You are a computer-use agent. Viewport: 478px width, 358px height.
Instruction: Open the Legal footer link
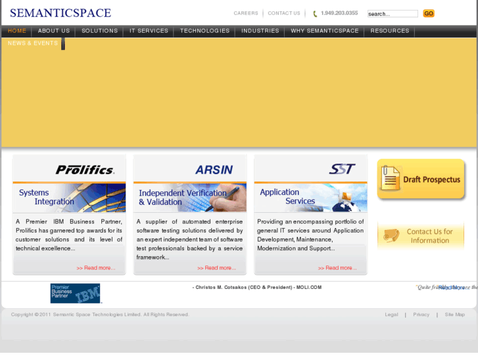click(391, 315)
